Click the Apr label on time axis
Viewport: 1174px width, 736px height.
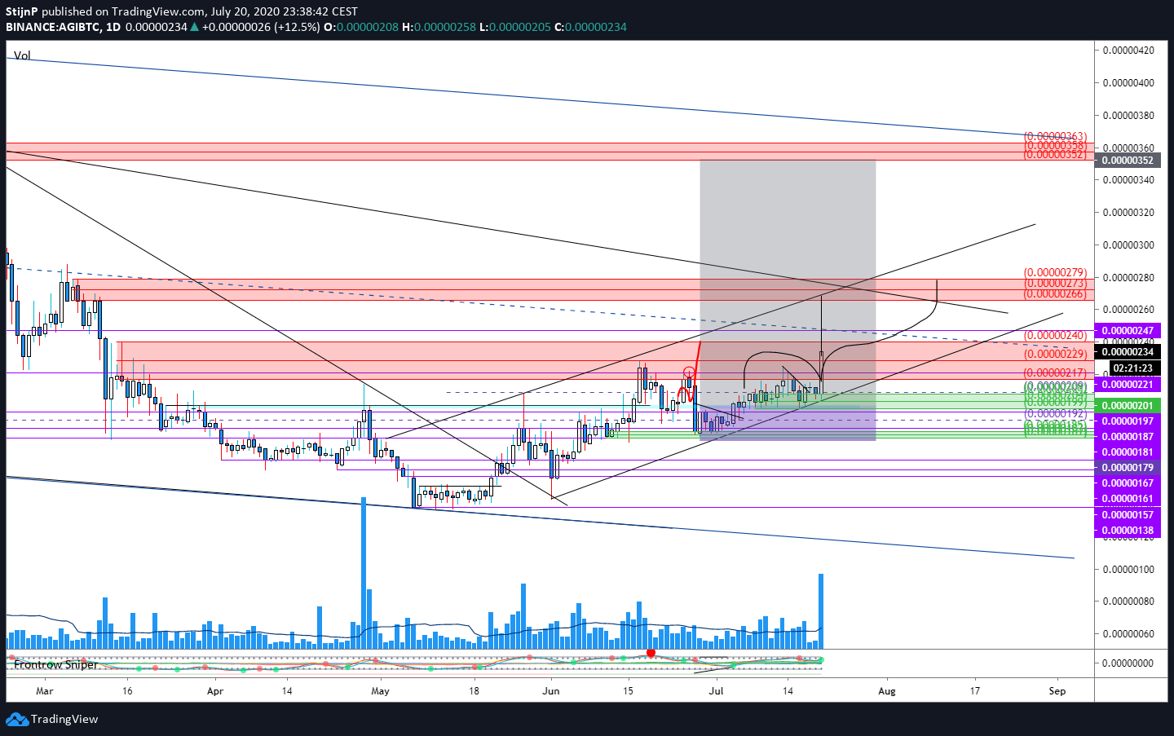[x=215, y=691]
